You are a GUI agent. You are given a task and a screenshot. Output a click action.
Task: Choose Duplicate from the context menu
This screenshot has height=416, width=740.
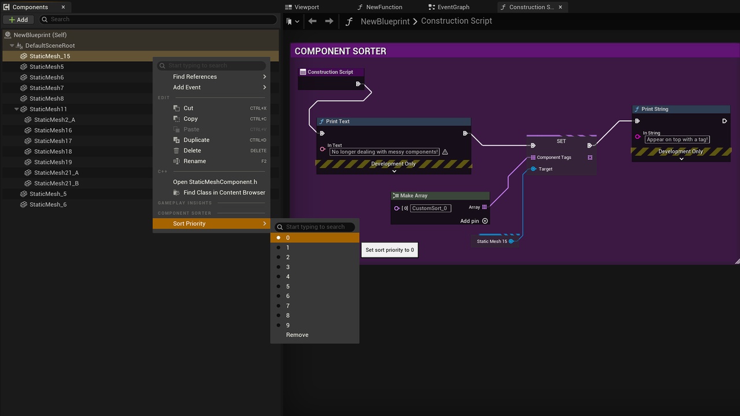pyautogui.click(x=212, y=140)
